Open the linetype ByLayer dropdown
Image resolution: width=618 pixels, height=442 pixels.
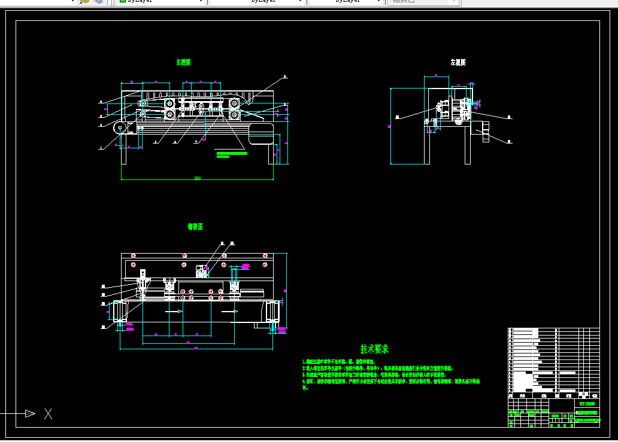(257, 2)
